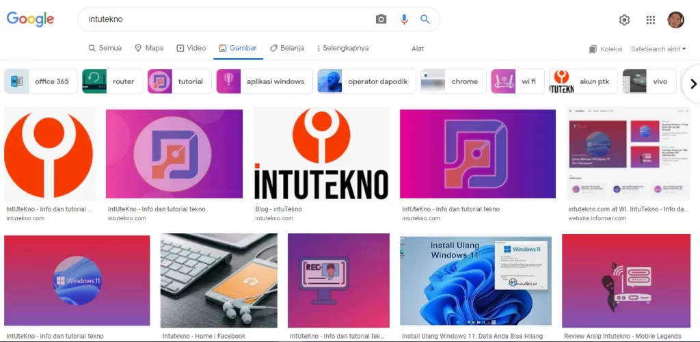Open search by image camera icon
700x342 pixels.
click(x=381, y=19)
